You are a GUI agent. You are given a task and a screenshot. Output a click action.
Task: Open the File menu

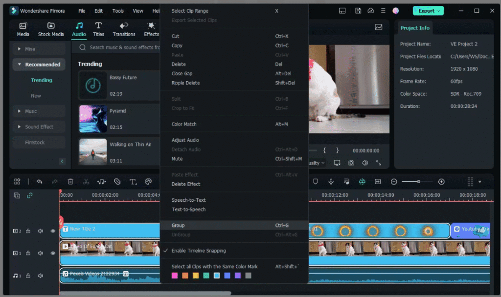[82, 11]
